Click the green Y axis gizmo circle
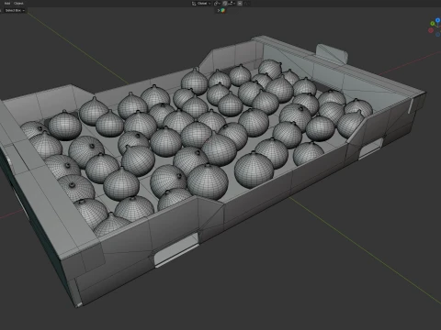Screen dimensions: 441x330 tap(433, 24)
